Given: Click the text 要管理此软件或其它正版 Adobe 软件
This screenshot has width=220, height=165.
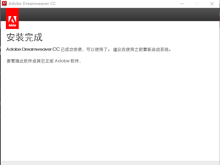Looking at the screenshot, I should pyautogui.click(x=44, y=61).
